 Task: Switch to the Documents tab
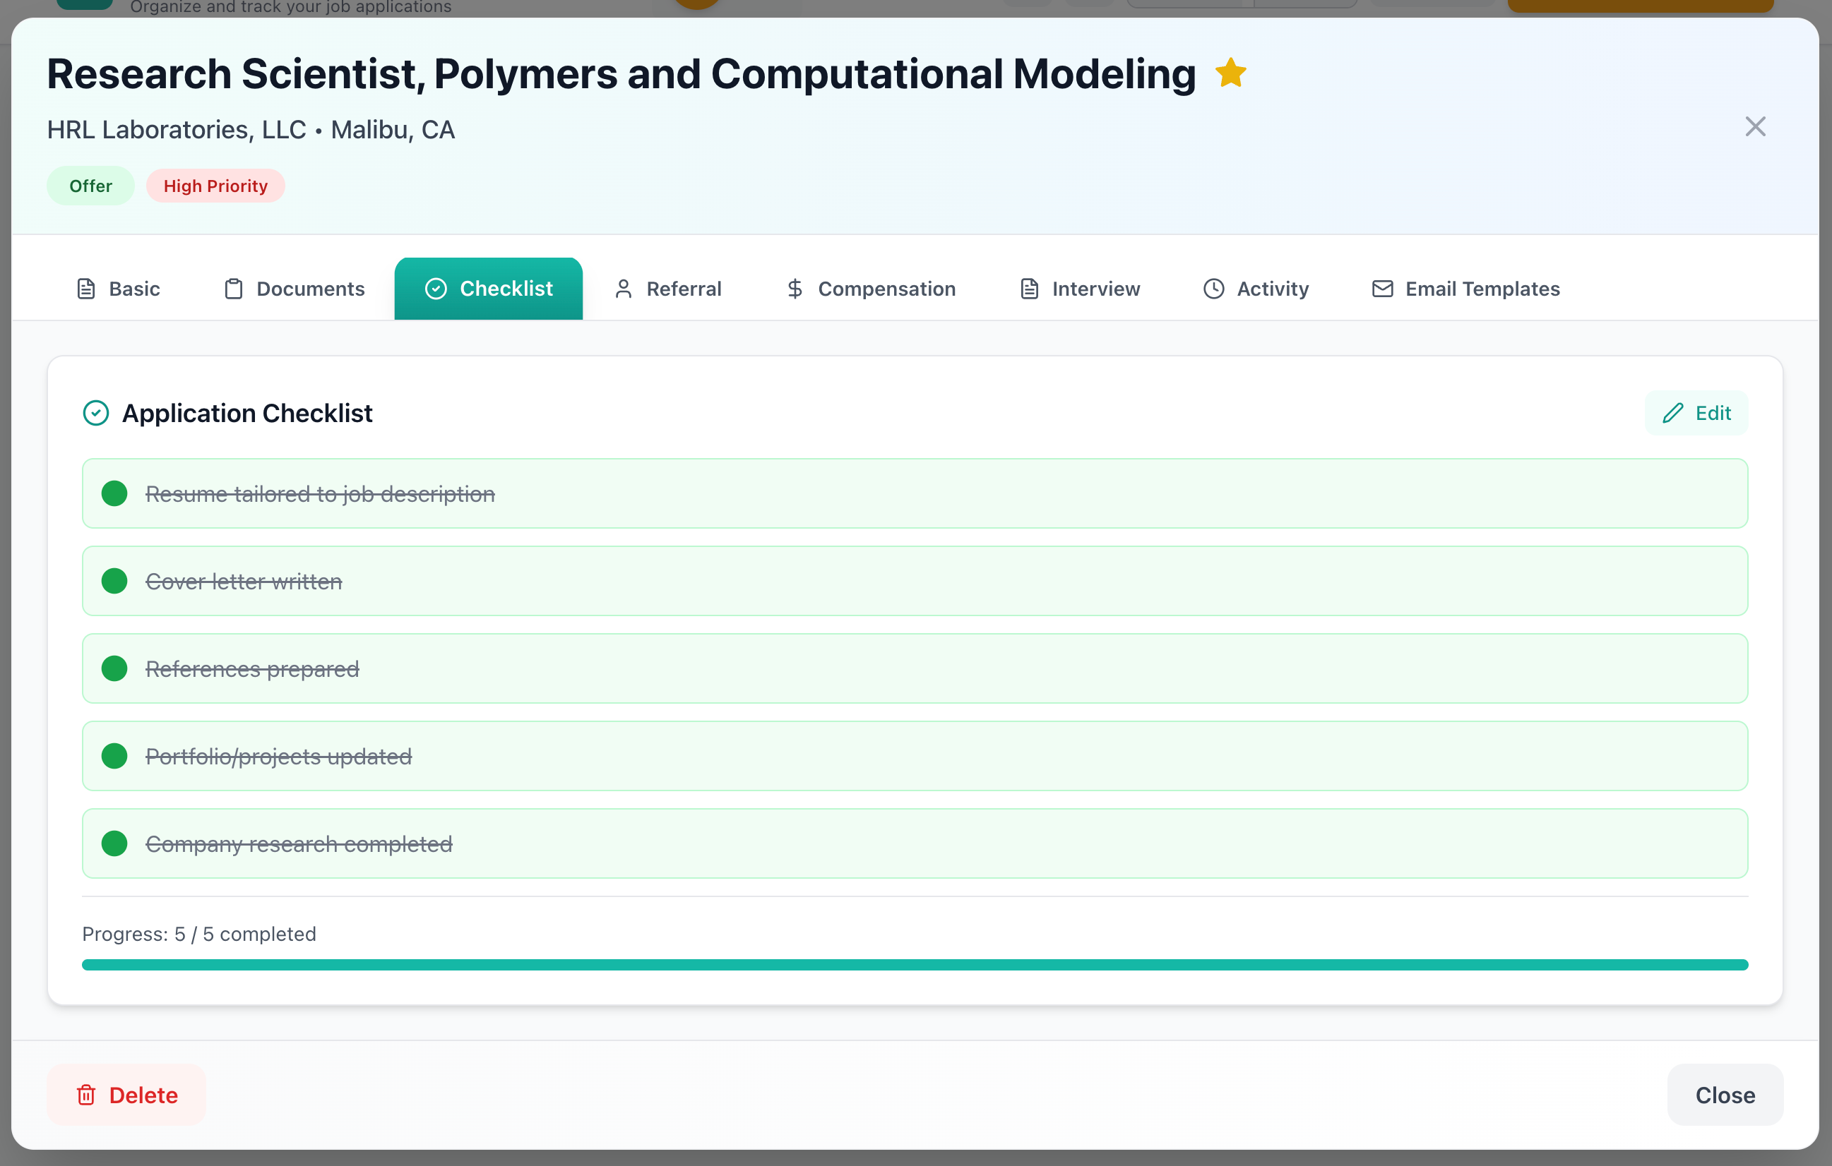coord(295,289)
